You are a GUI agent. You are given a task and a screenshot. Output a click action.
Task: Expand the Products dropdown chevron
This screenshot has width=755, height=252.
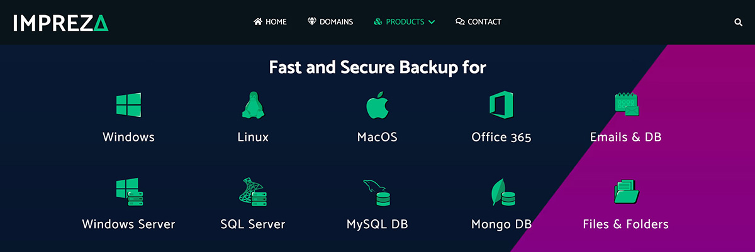click(432, 22)
